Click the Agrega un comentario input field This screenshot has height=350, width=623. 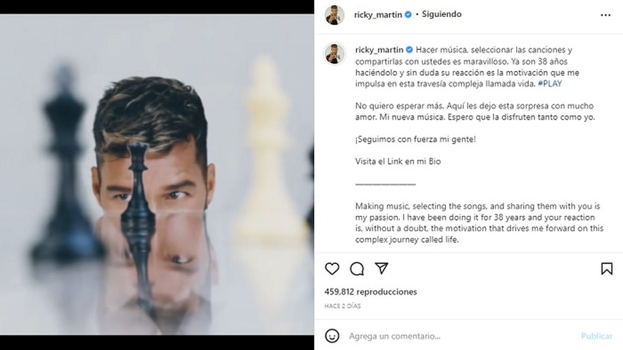point(395,335)
